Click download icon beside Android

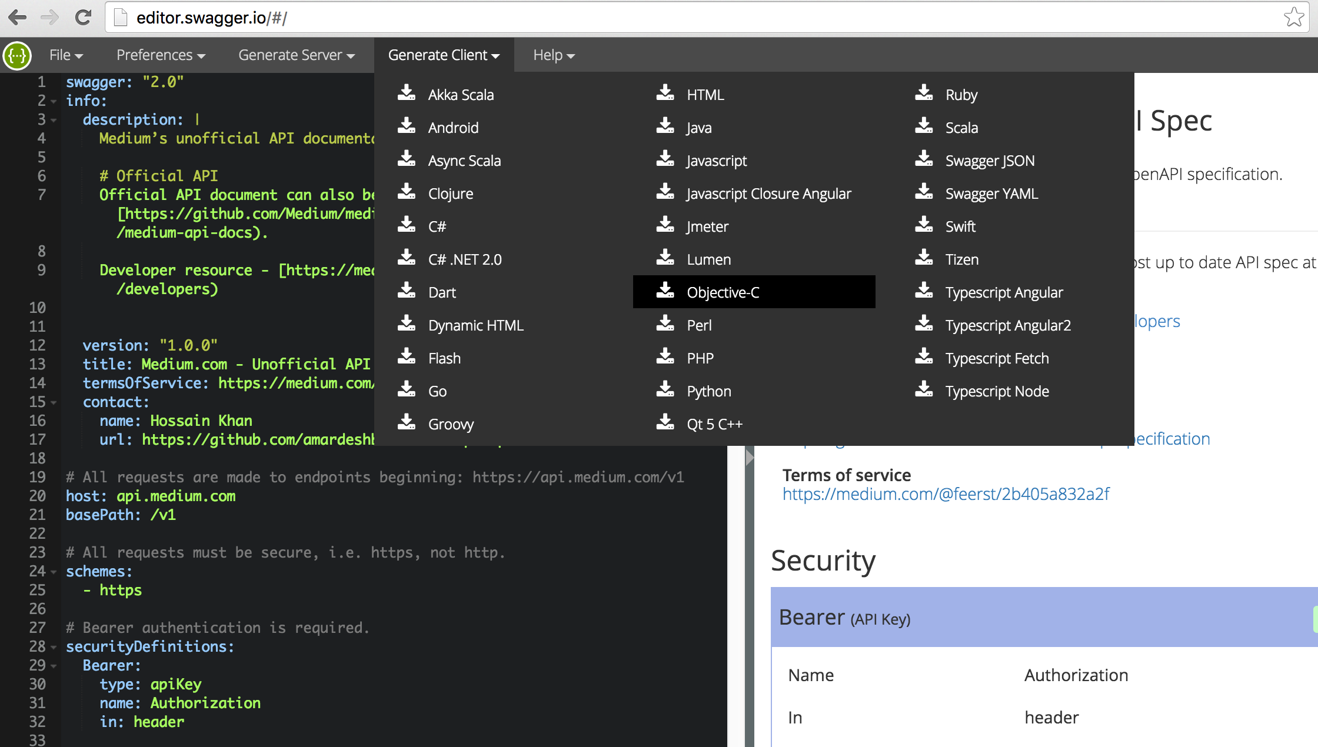[407, 125]
